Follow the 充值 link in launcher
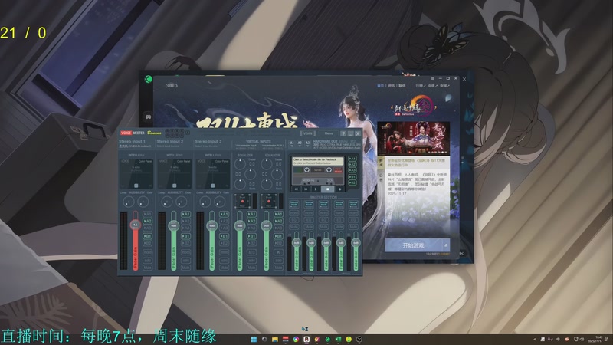This screenshot has height=345, width=613. coord(431,86)
